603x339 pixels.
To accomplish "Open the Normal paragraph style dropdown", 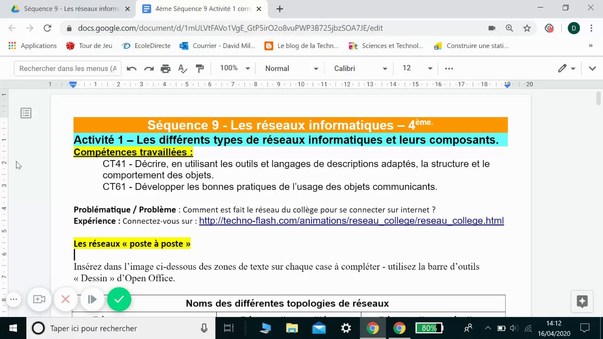I will pos(292,69).
